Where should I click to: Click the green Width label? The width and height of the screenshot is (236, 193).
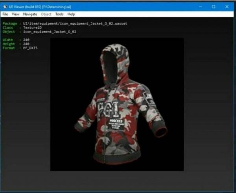(8, 40)
